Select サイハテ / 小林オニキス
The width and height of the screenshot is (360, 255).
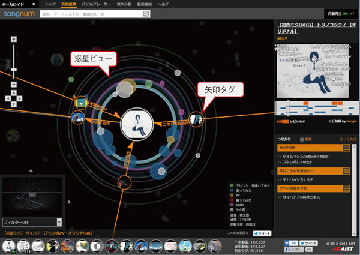301,197
